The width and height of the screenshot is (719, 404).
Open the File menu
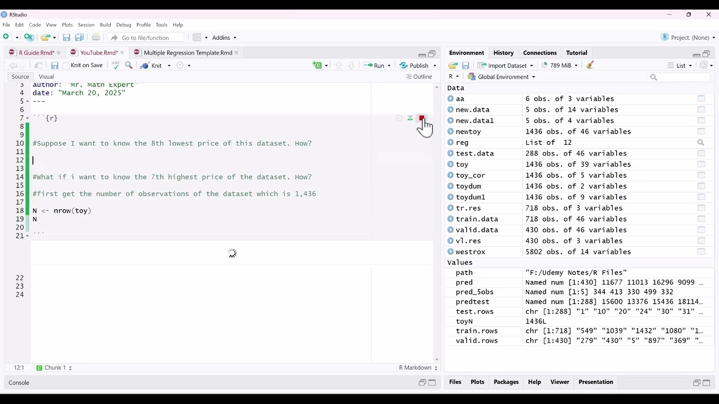[x=6, y=25]
